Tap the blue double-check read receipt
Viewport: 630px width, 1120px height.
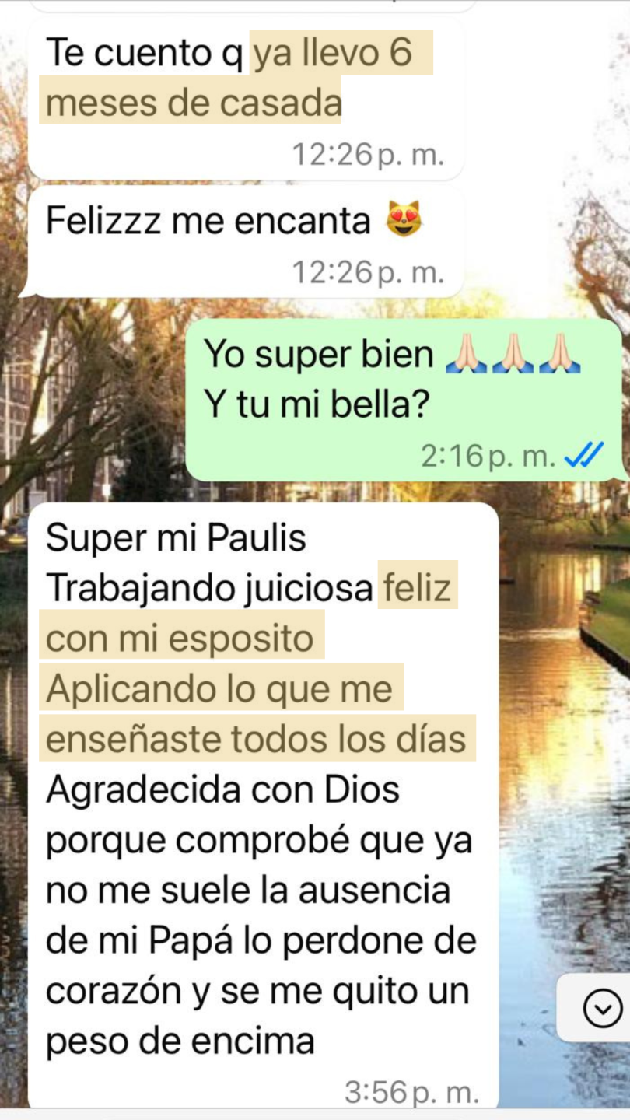[583, 454]
